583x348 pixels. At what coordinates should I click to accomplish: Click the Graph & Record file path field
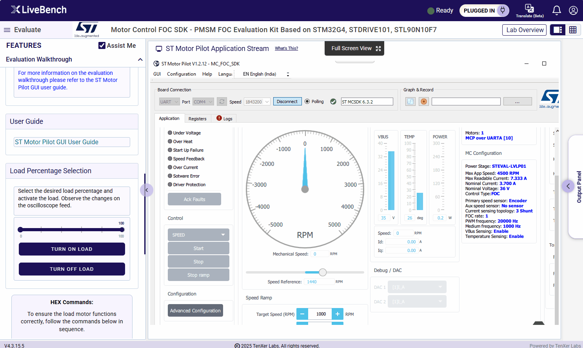tap(466, 101)
